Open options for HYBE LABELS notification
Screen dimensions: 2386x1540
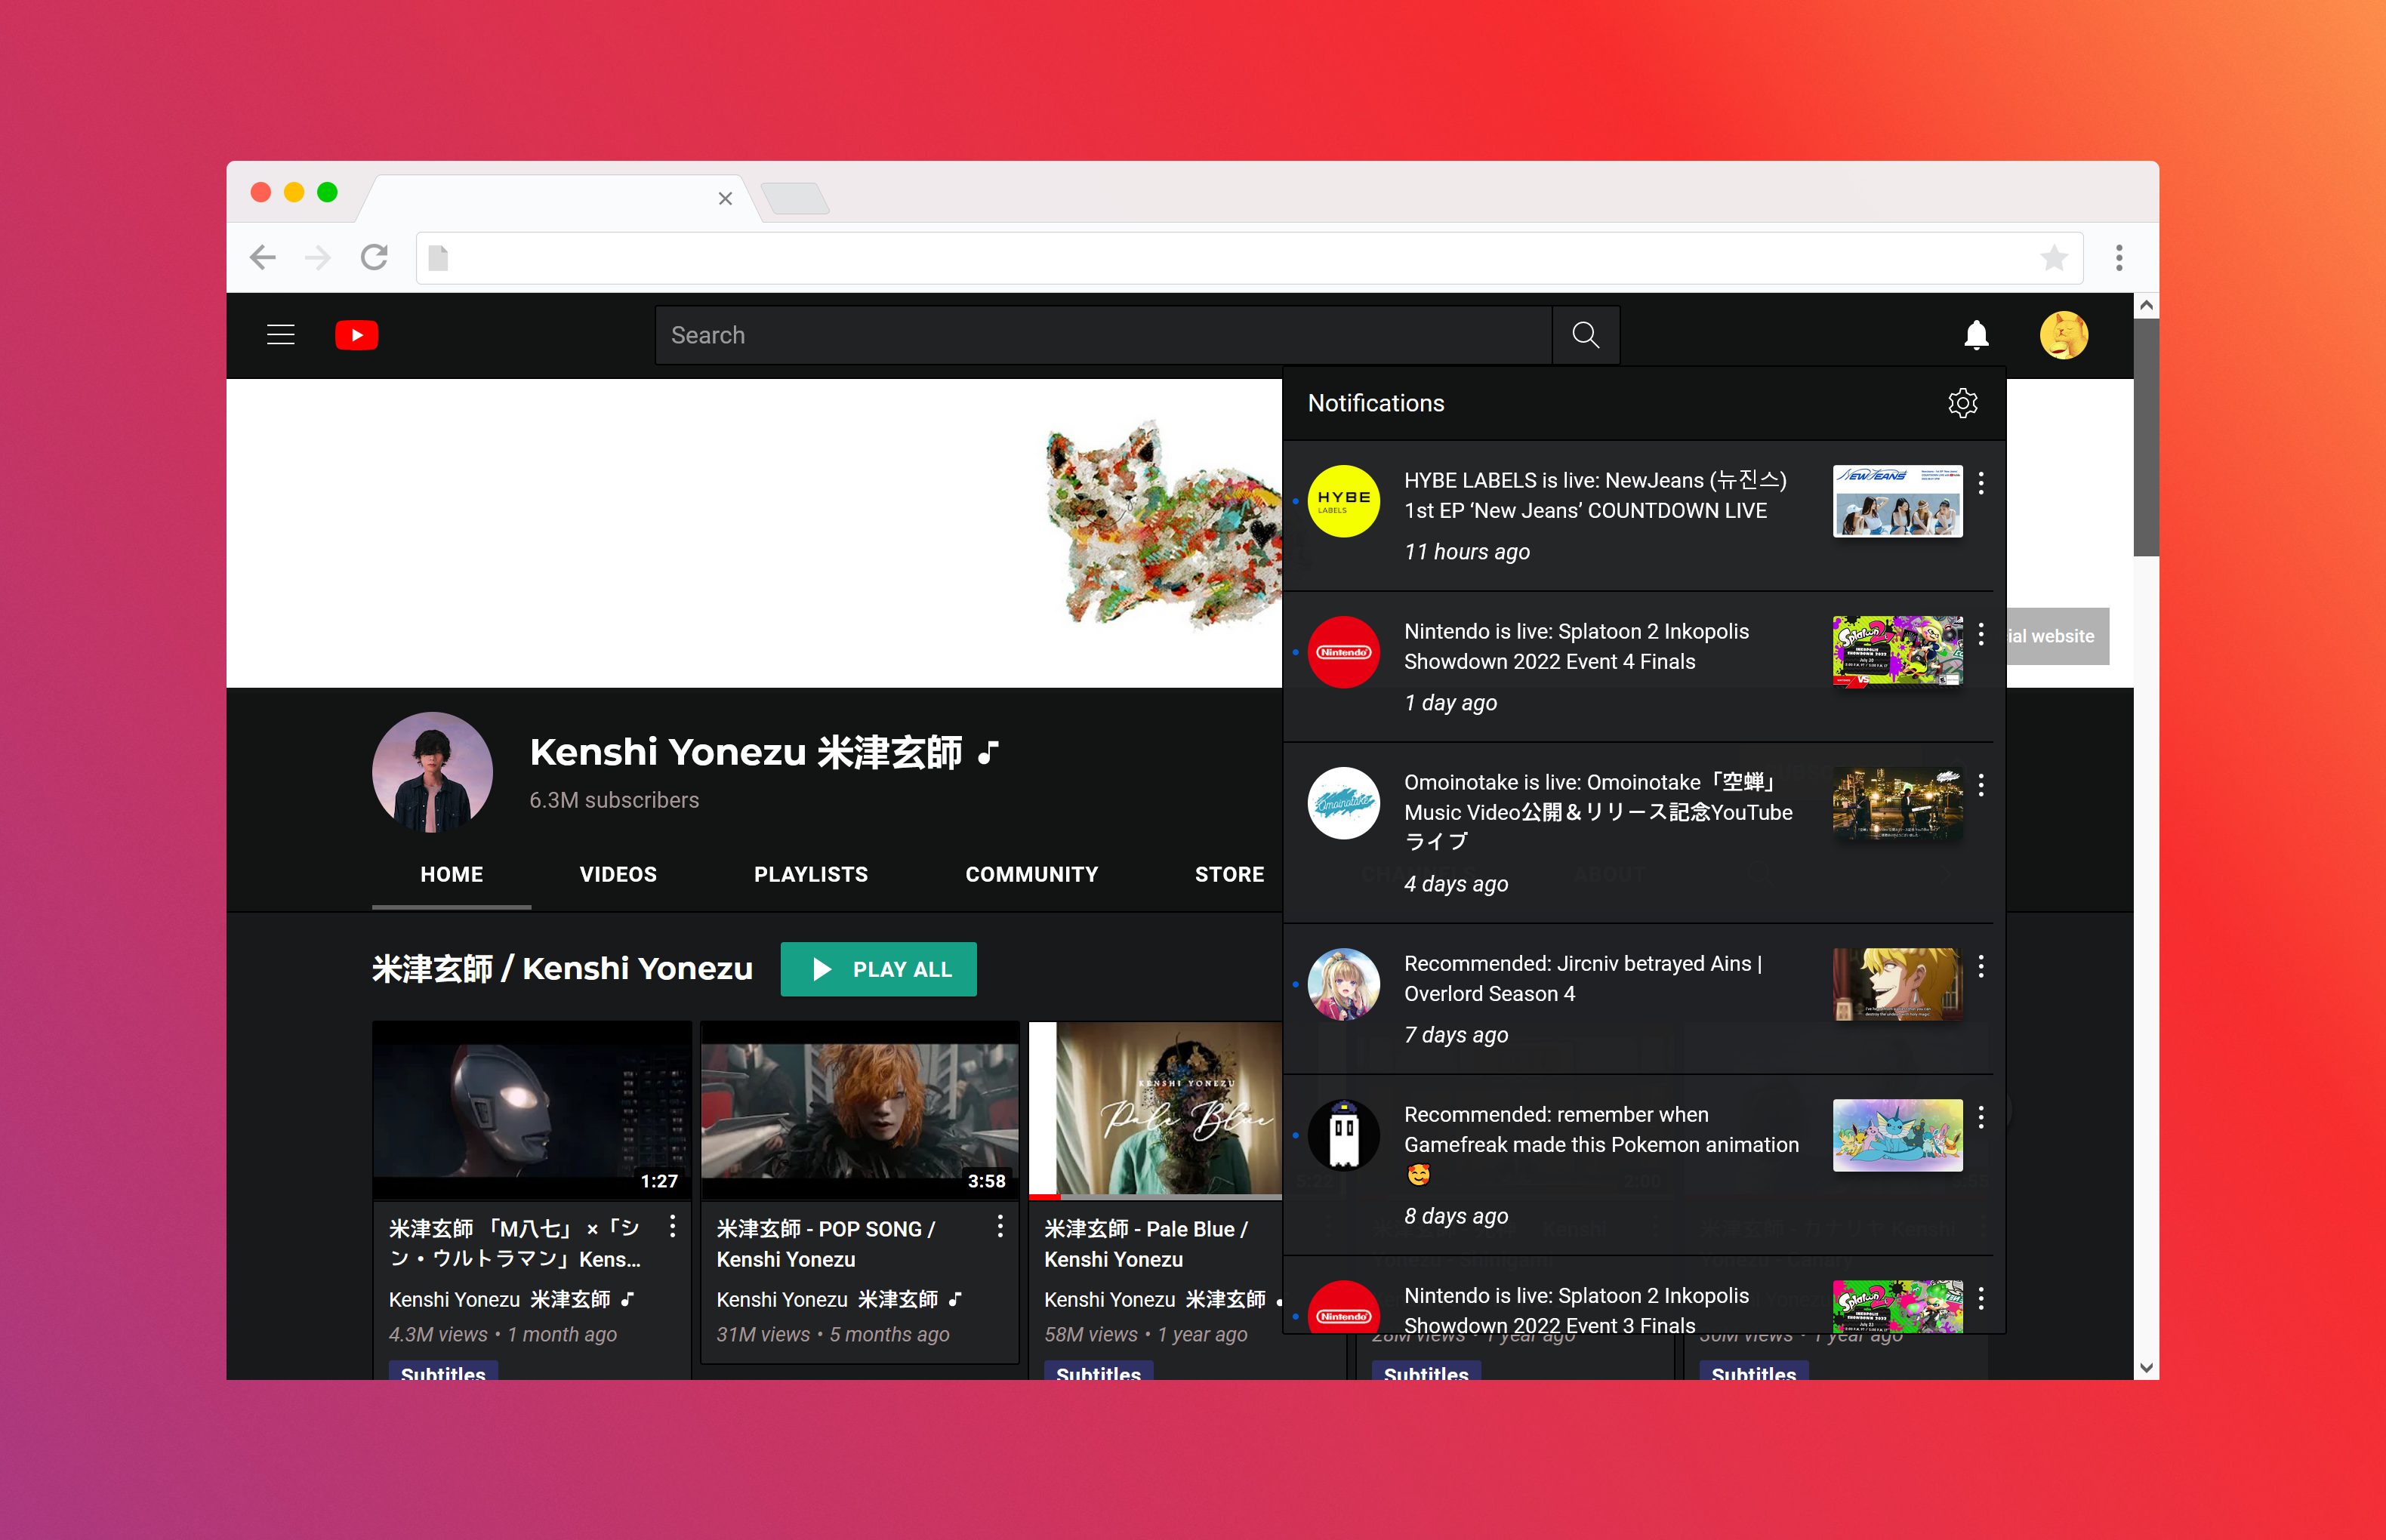[x=1981, y=484]
